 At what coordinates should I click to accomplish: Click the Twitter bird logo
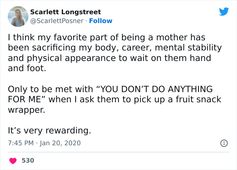(x=224, y=12)
